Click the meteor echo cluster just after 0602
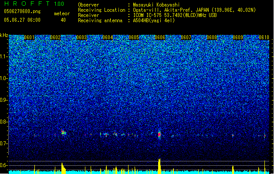274x174 pixels. [64, 133]
